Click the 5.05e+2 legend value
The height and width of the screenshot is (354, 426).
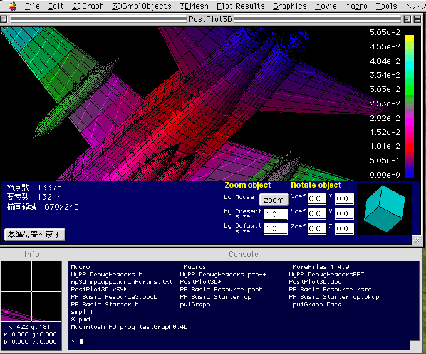tap(385, 33)
